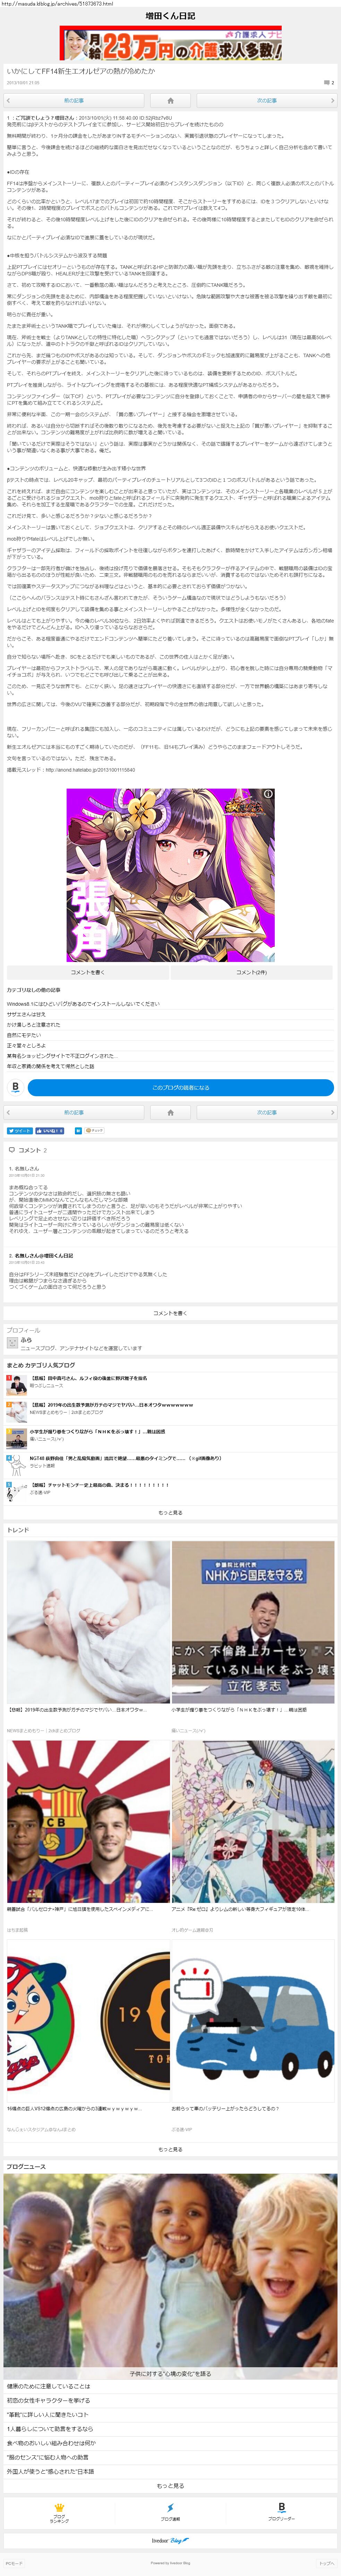Click the プロフィール section heading
The image size is (341, 2576).
click(24, 1330)
